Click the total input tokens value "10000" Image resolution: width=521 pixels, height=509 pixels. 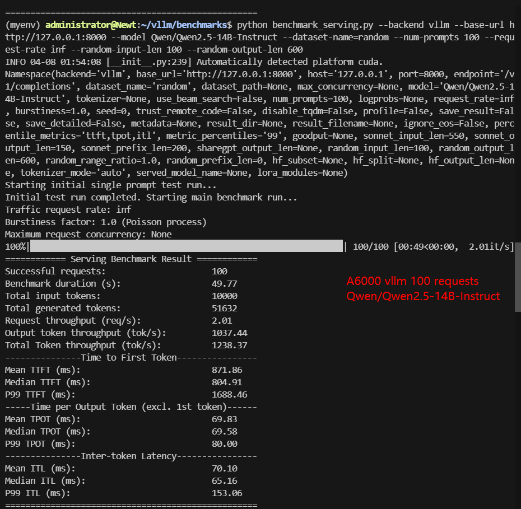224,296
